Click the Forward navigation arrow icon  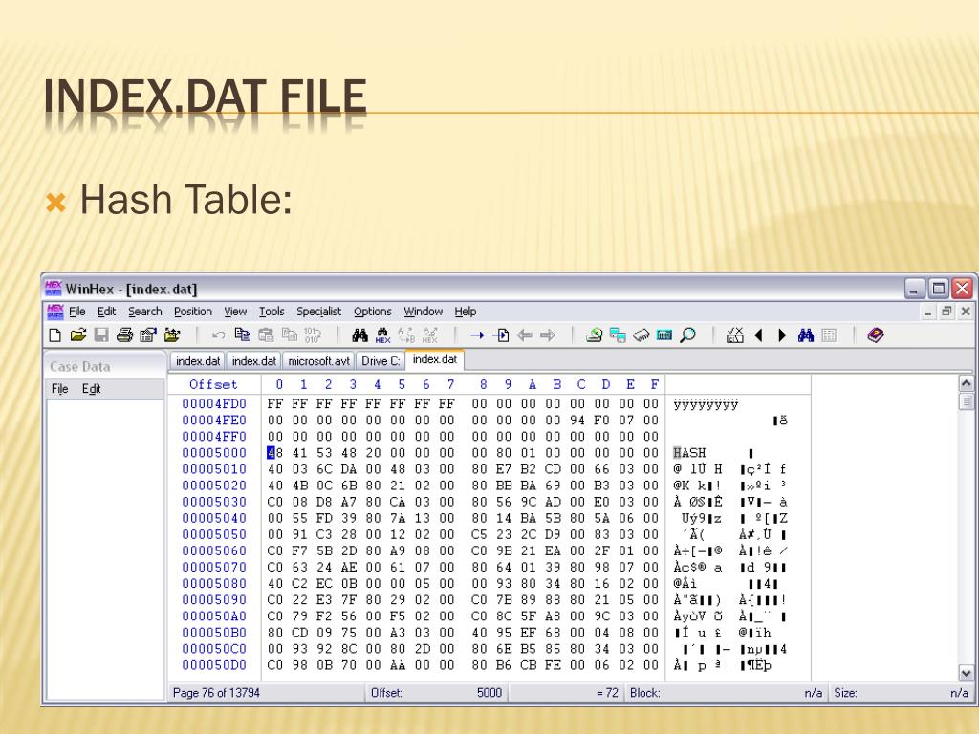tap(548, 335)
